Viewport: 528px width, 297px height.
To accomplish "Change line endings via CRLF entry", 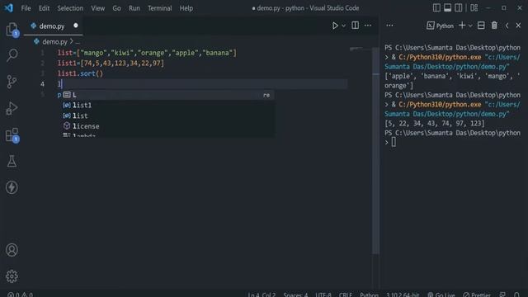I will 346,295.
